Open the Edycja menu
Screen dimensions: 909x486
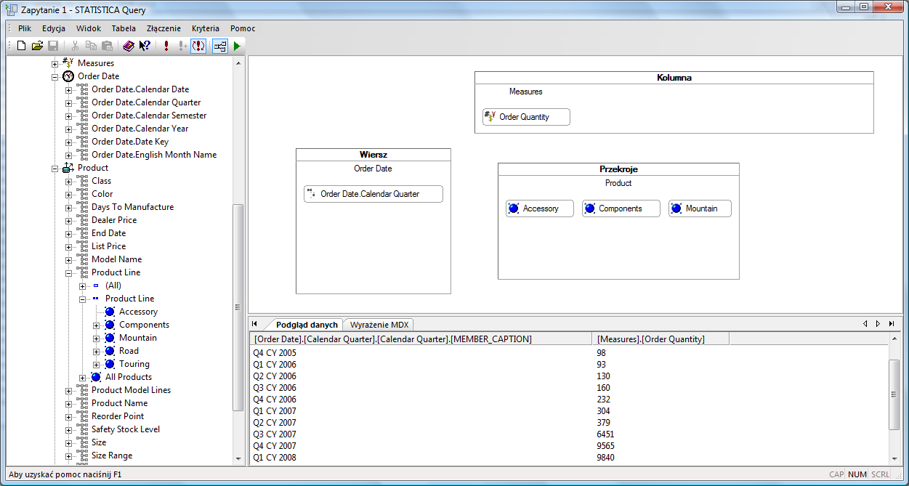coord(54,28)
